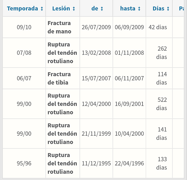
Task: Click the end date 22/04/1996
Action: coord(129,163)
